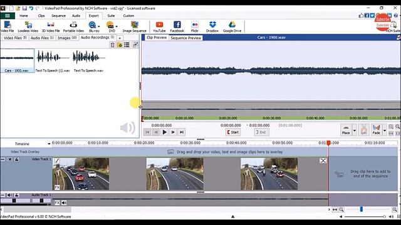The width and height of the screenshot is (401, 225).
Task: Click the Twitter share icon
Action: pyautogui.click(x=372, y=16)
